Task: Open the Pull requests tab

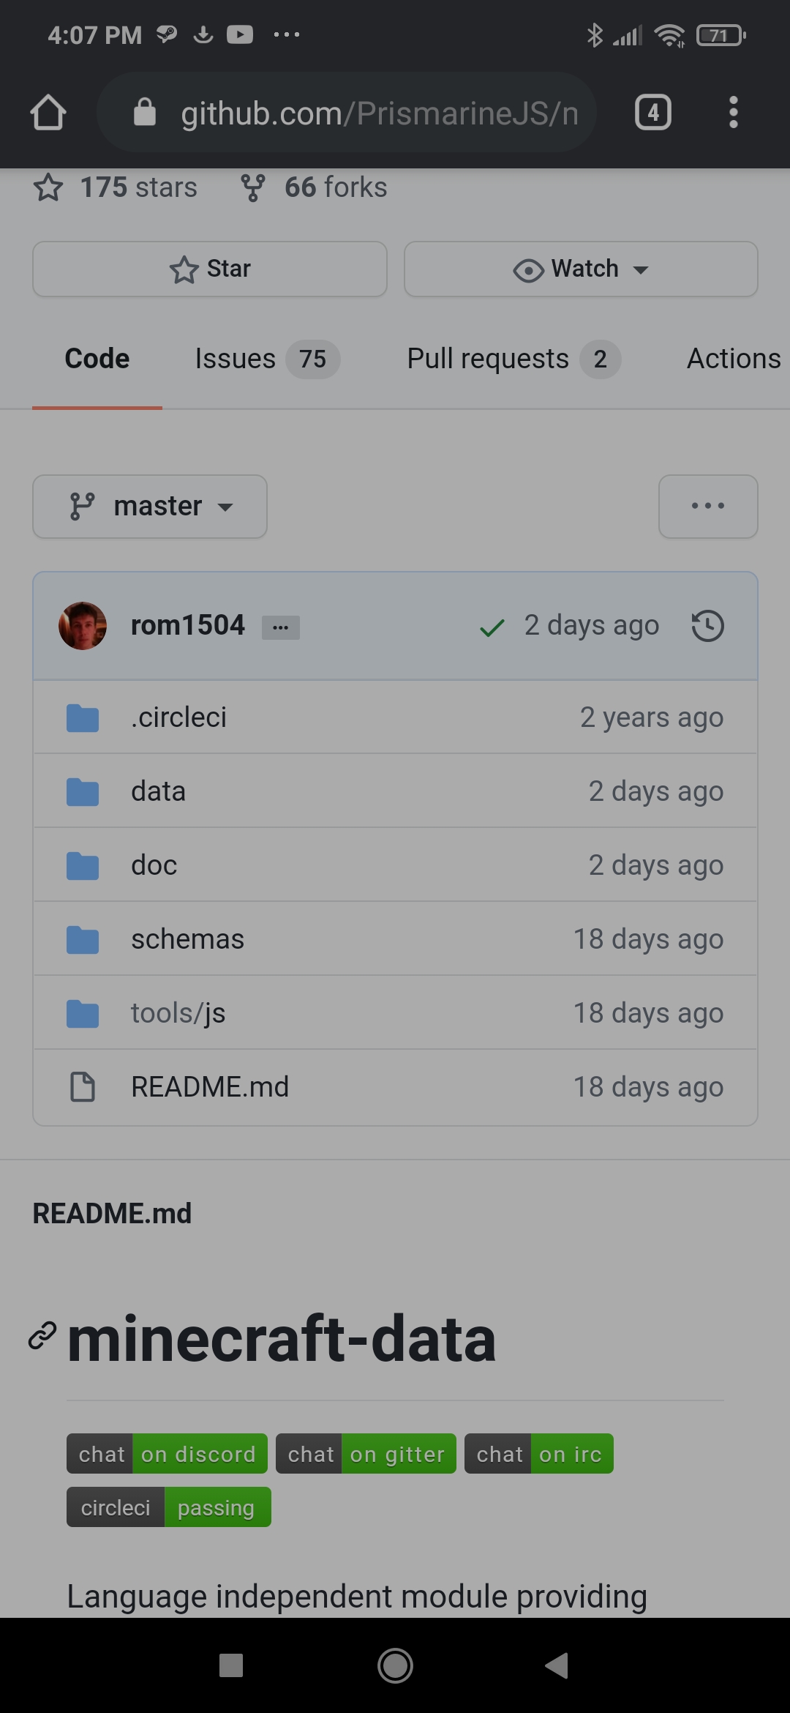Action: tap(488, 359)
